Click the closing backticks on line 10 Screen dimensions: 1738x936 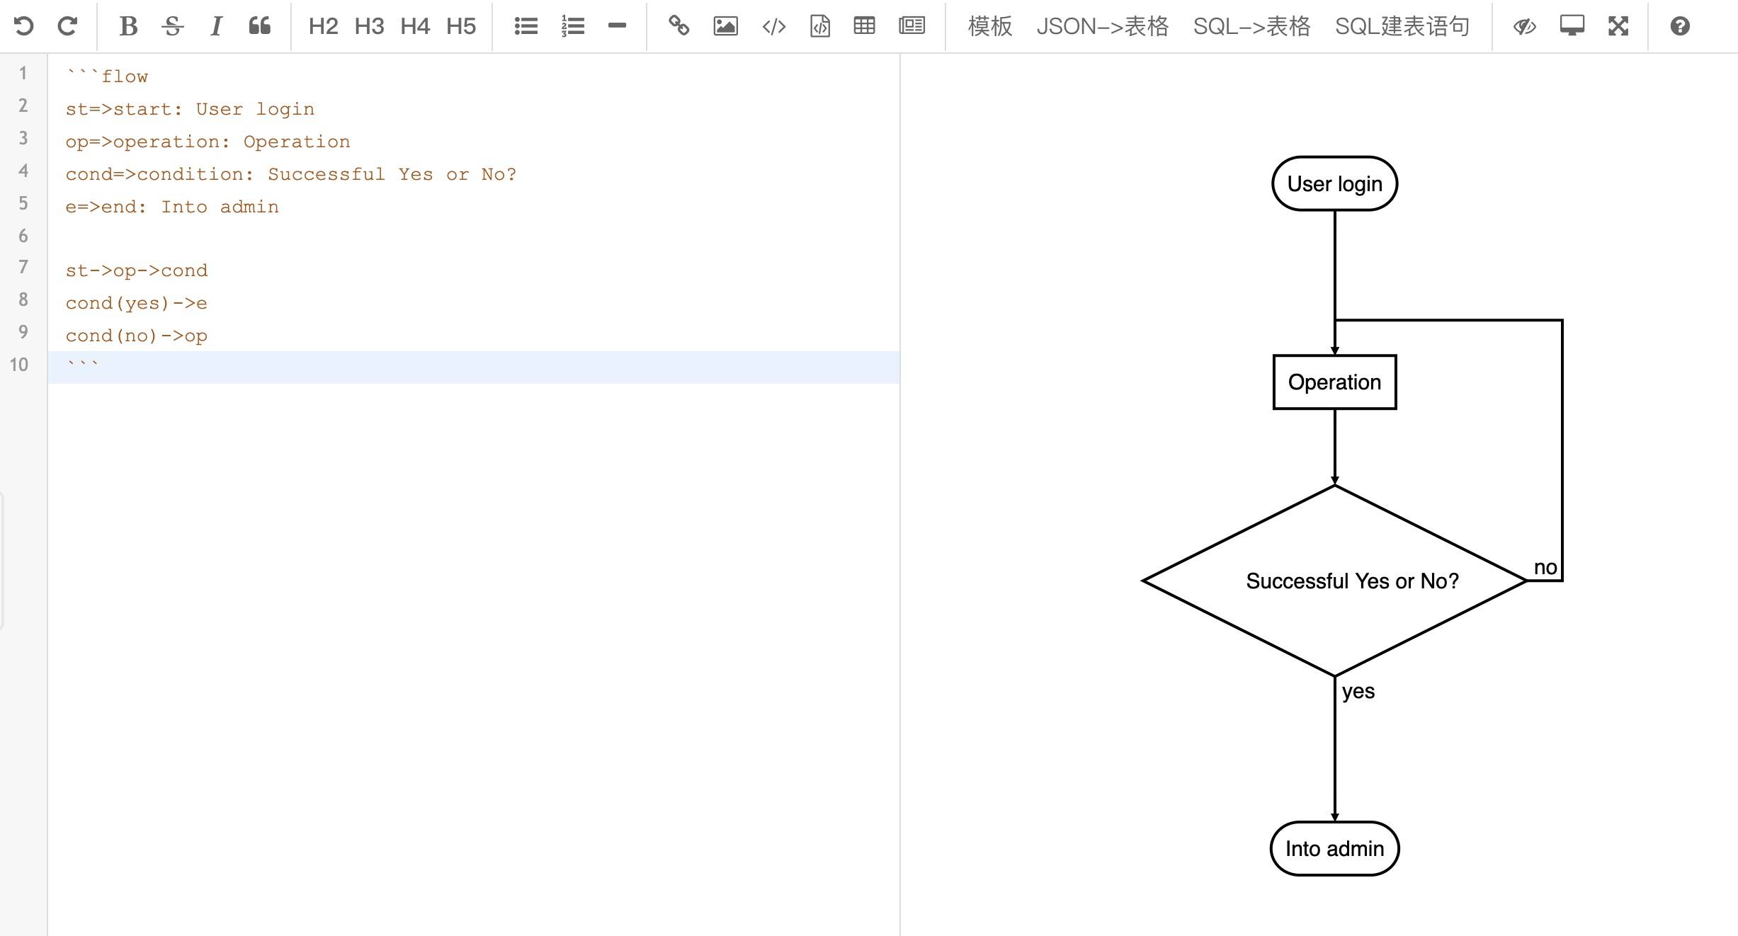click(x=83, y=365)
